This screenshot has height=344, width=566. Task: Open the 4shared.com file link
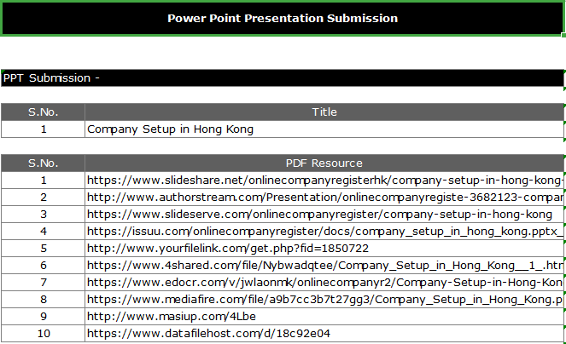pyautogui.click(x=324, y=266)
